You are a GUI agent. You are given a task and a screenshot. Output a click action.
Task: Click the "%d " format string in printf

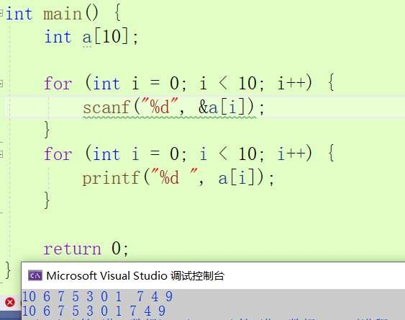[x=174, y=177]
